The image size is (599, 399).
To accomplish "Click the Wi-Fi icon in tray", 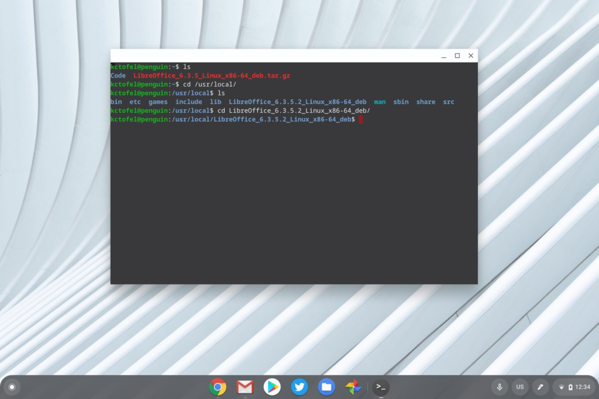I will [561, 387].
